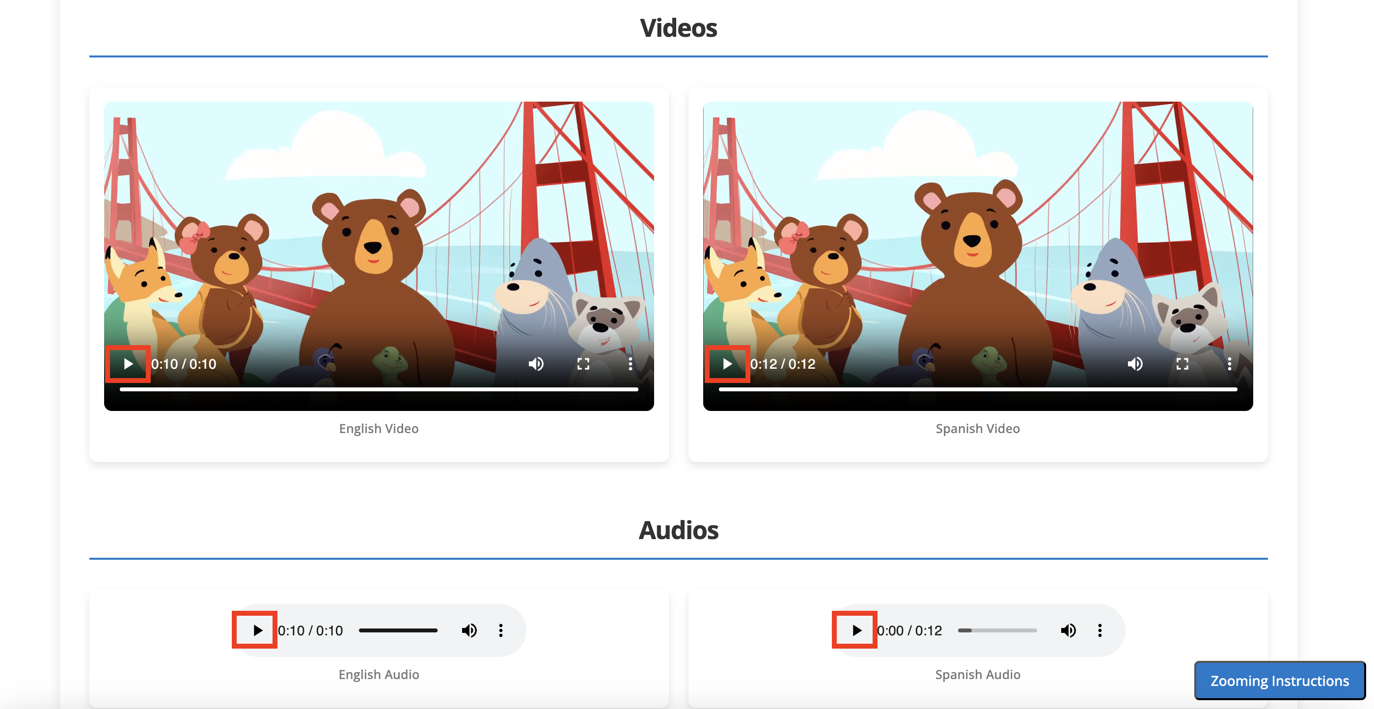
Task: Seek on the Spanish Audio progress bar
Action: coord(997,630)
